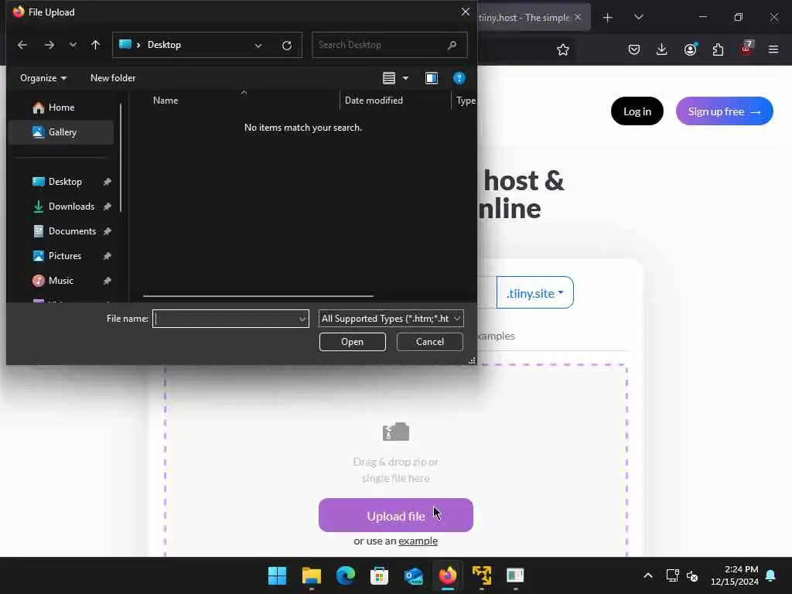Click Sign up free button
This screenshot has width=792, height=594.
click(x=724, y=111)
